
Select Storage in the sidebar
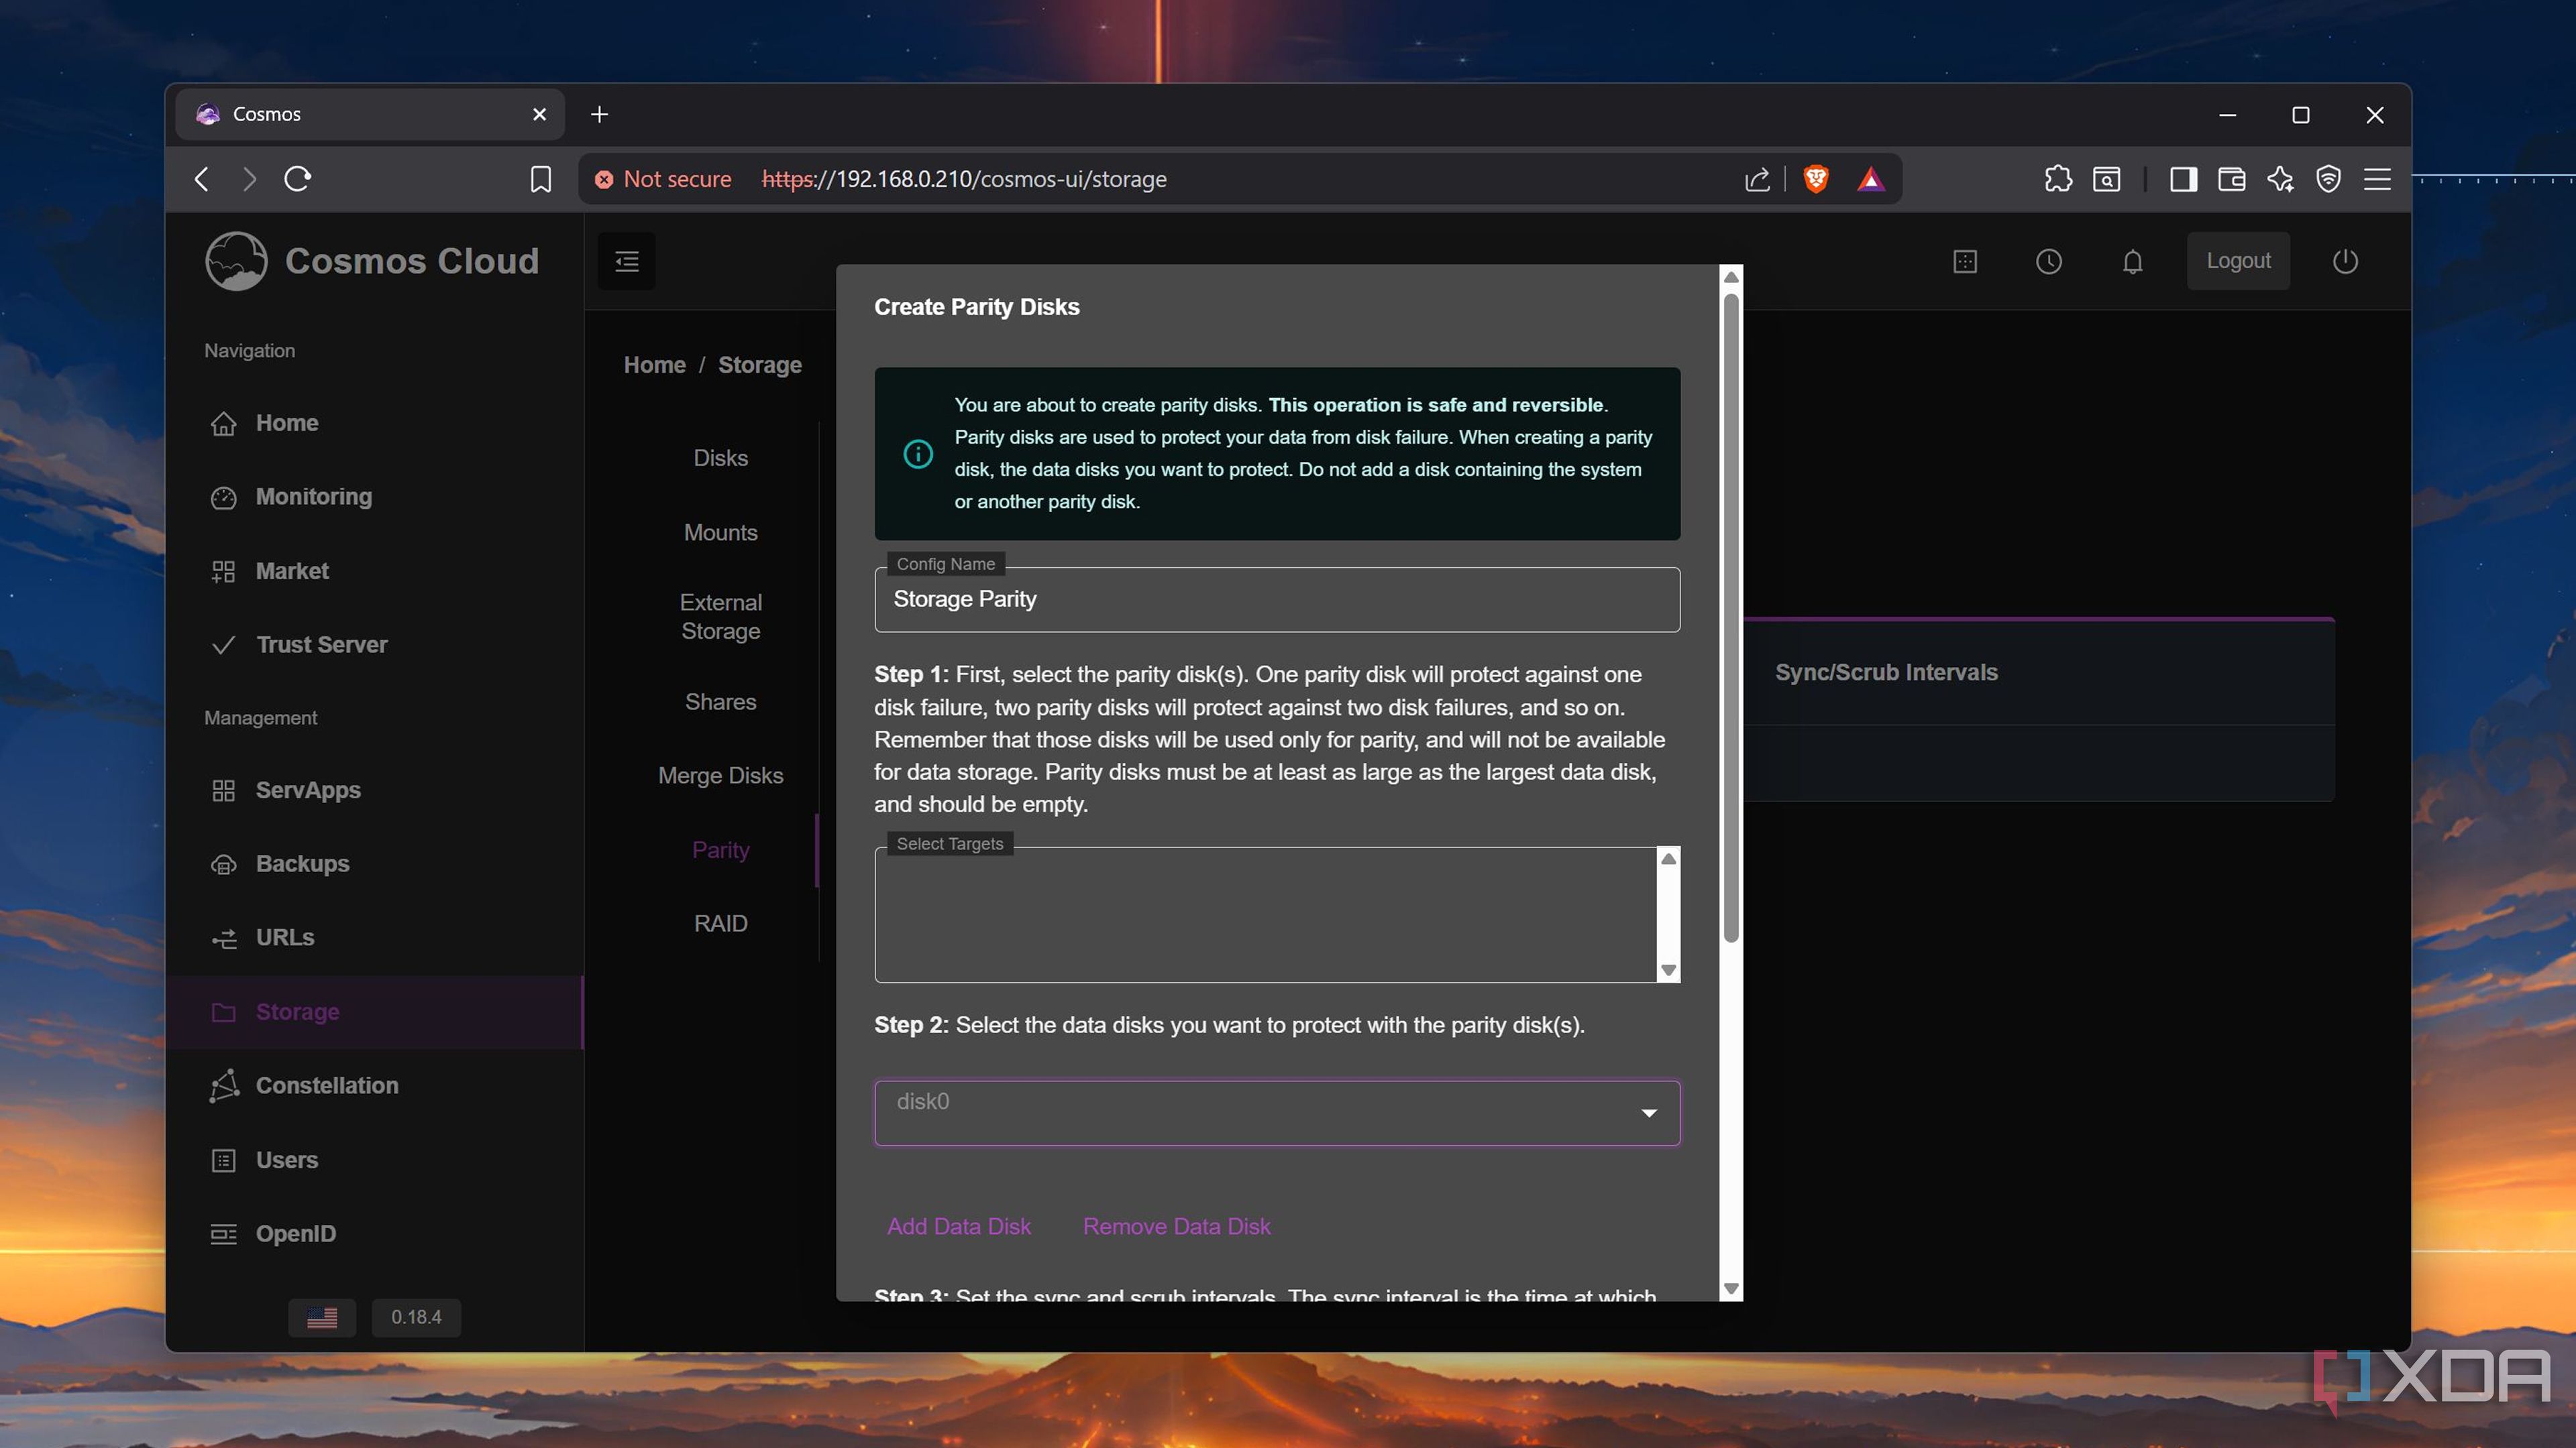(x=374, y=1012)
